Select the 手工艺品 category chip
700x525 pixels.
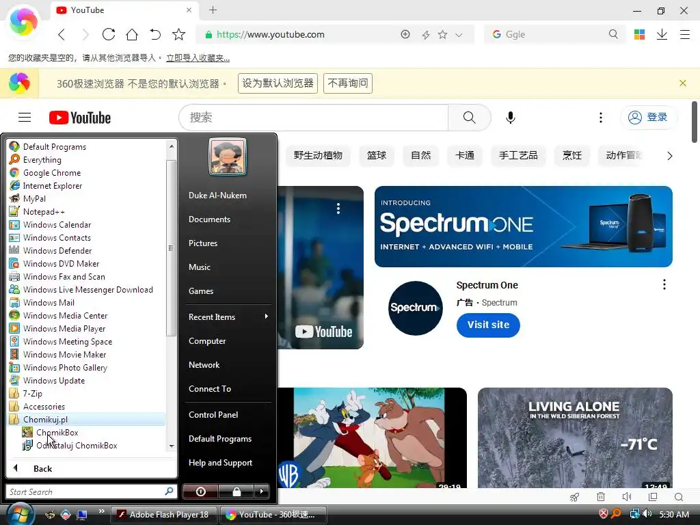(x=518, y=155)
